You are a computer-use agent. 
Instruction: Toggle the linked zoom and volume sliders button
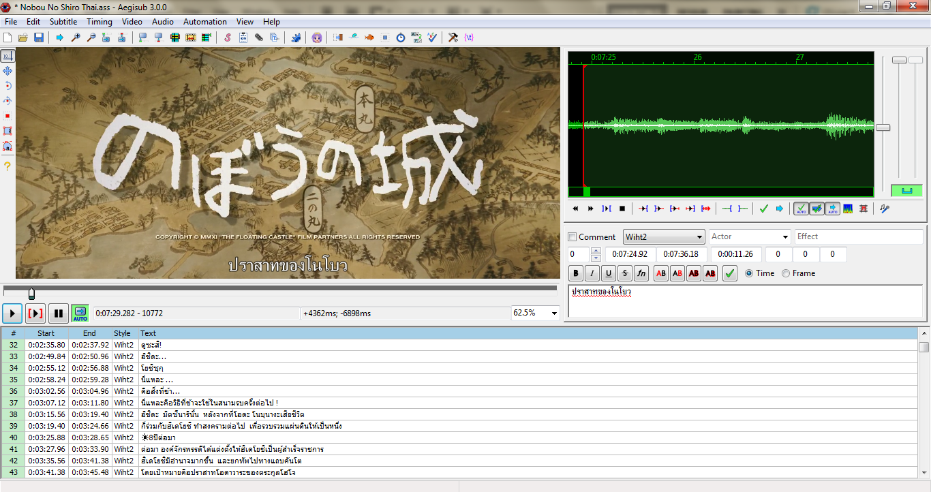click(x=906, y=191)
